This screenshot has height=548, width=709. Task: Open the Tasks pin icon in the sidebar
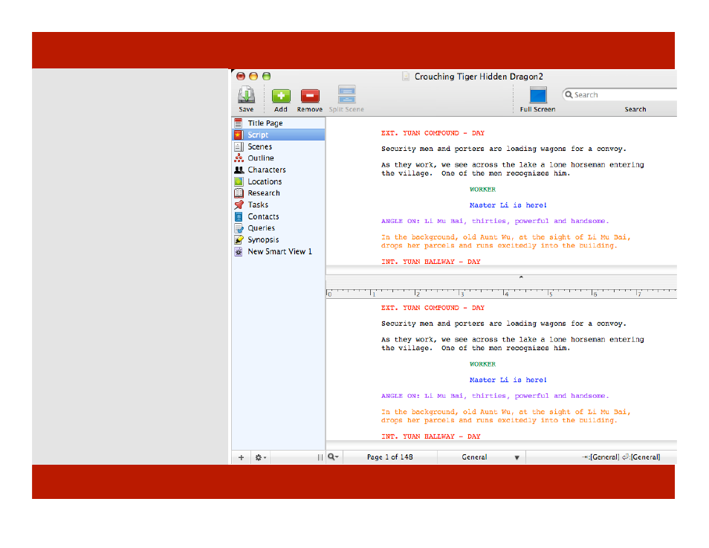239,204
